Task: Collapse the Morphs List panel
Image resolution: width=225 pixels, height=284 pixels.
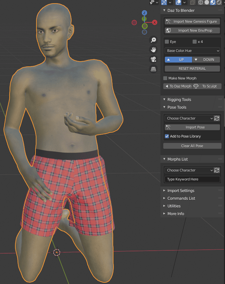Action: pos(164,159)
